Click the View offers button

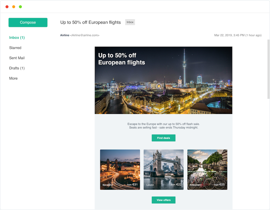(164, 200)
